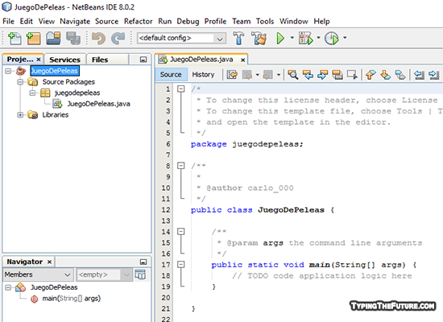Select JuegoDePeleas.java in project tree
443x322 pixels.
pos(98,104)
